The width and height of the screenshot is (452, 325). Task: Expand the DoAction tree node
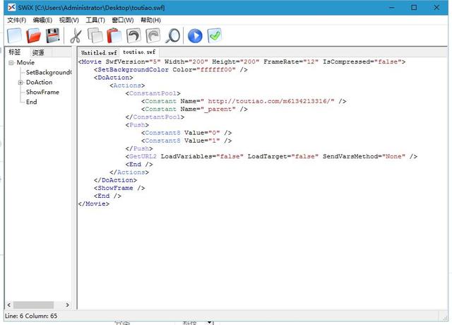coord(21,83)
